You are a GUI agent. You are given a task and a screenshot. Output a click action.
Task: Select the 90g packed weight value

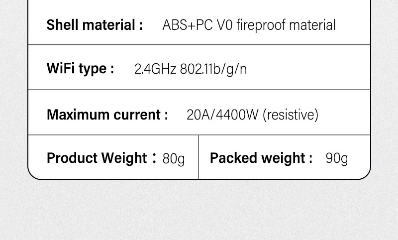337,158
